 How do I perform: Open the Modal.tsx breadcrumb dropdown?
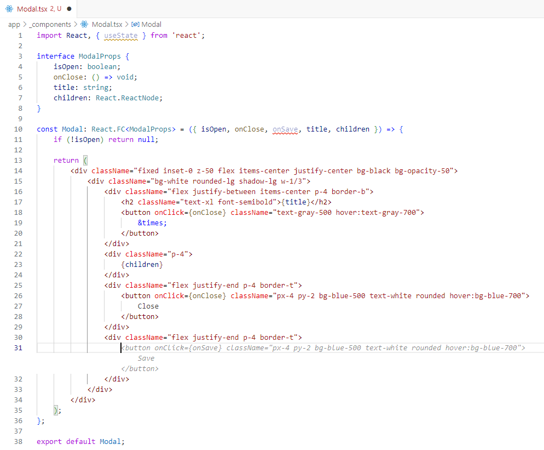[107, 24]
